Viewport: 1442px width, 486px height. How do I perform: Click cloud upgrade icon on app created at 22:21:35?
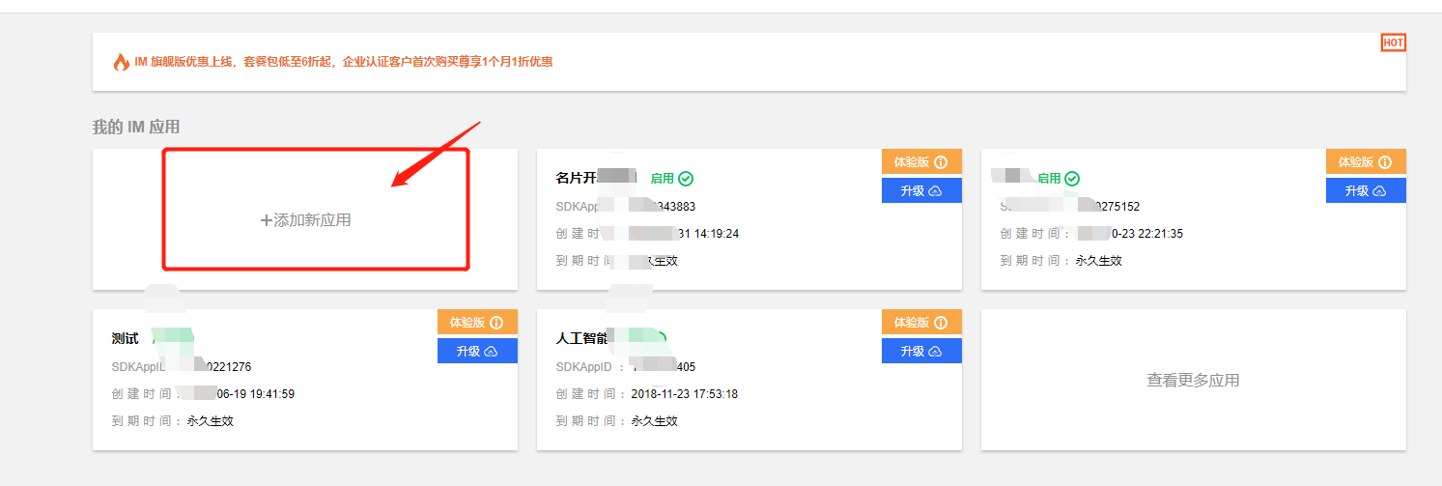point(1379,191)
